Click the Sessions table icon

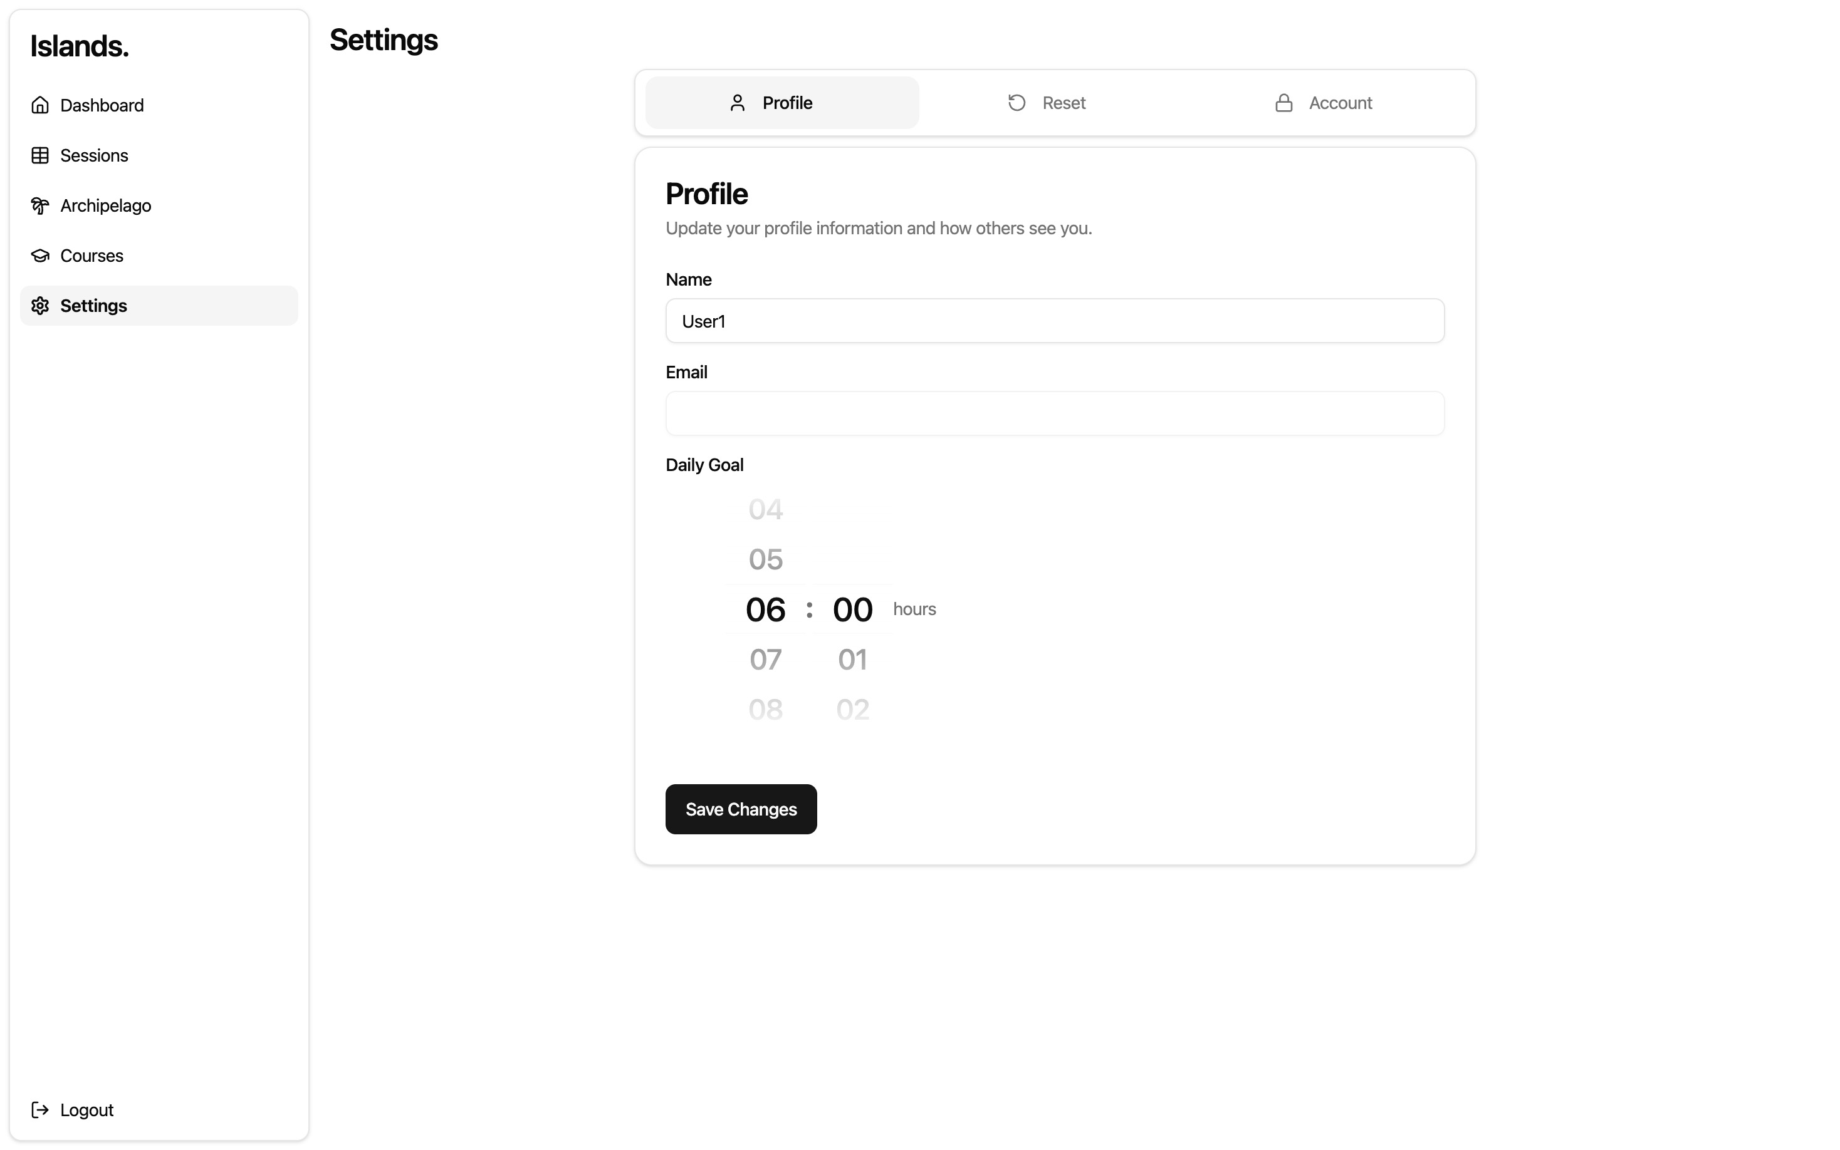pos(39,155)
